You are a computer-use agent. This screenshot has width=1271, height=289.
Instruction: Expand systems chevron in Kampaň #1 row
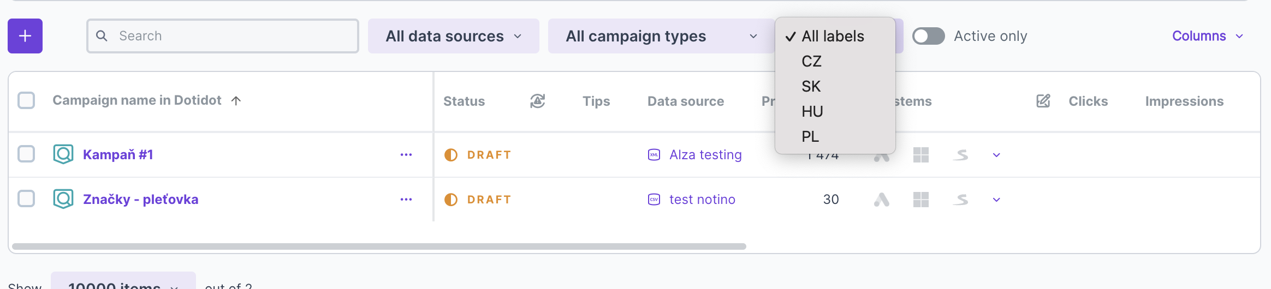[x=996, y=155]
